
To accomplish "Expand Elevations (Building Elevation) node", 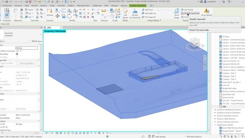I will [x=215, y=110].
